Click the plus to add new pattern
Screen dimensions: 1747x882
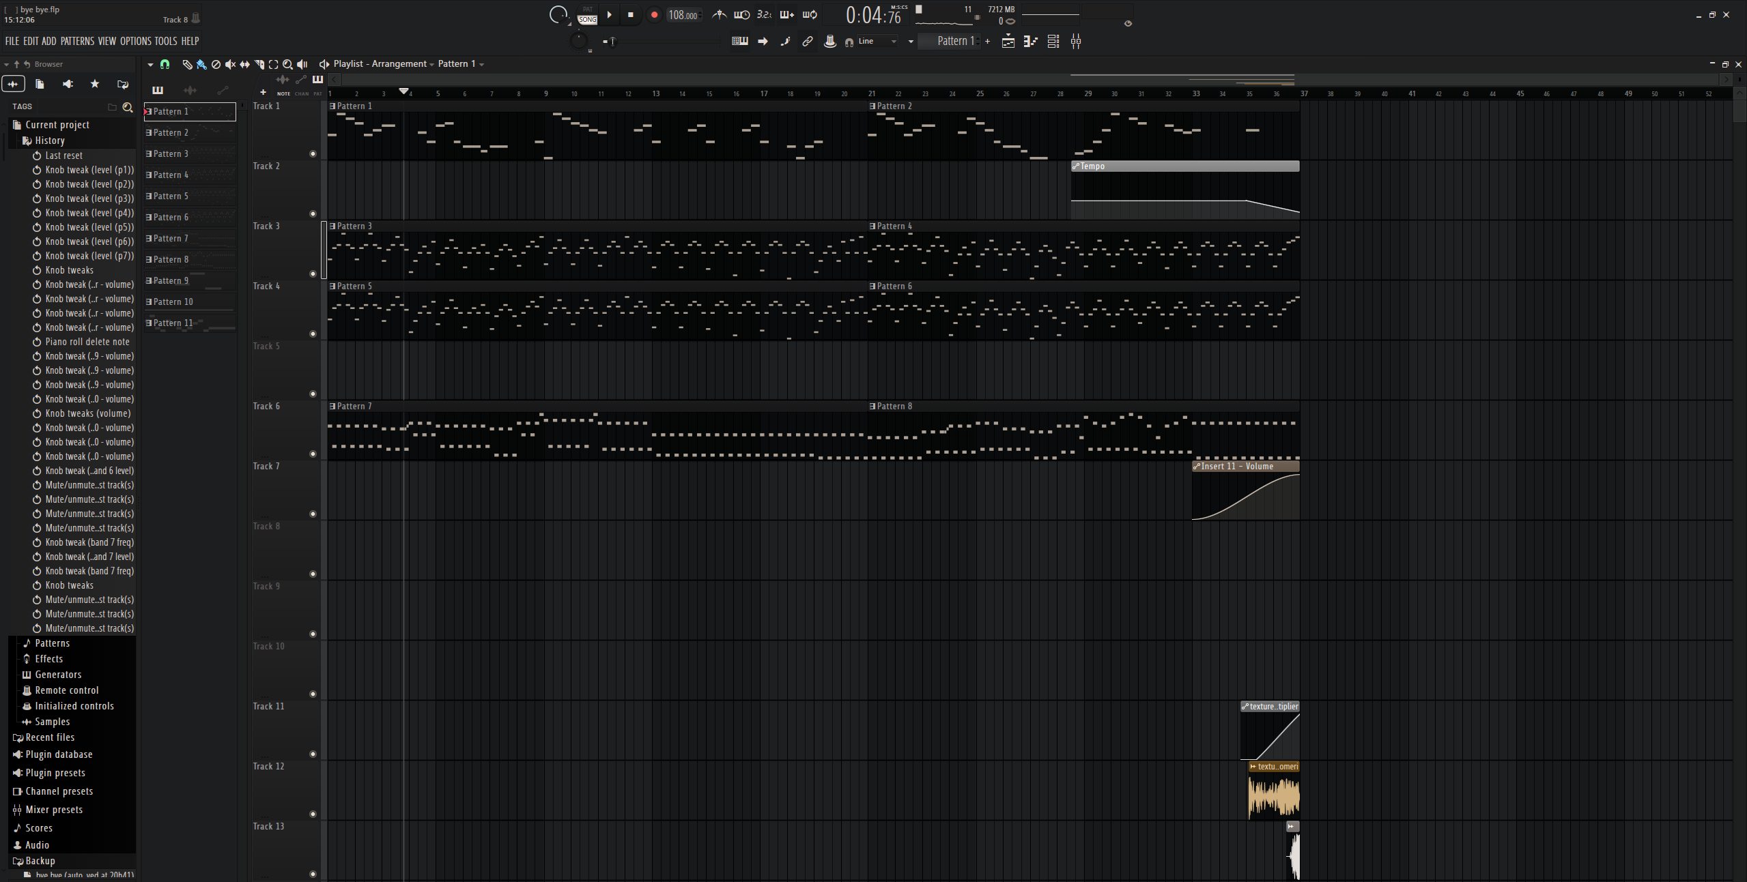(x=987, y=42)
